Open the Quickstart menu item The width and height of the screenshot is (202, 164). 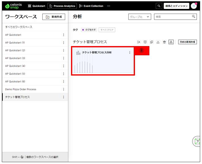[x=37, y=6]
